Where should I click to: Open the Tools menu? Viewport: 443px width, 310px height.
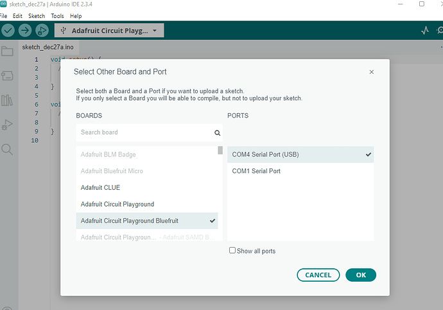pos(57,15)
